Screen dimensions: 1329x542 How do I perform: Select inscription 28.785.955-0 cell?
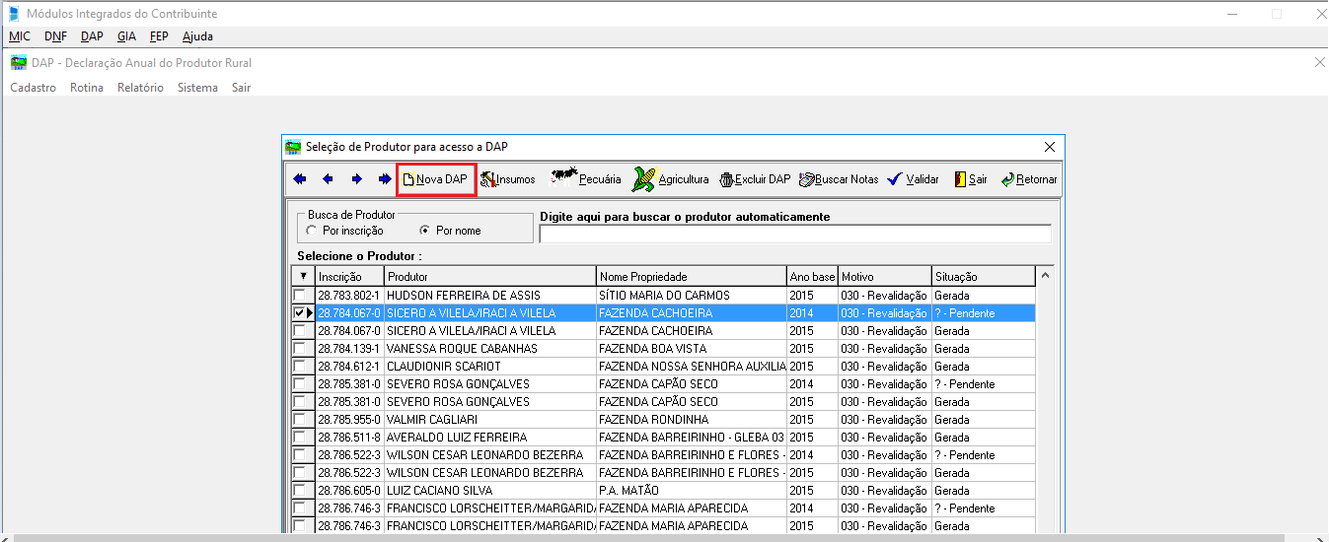(x=349, y=420)
